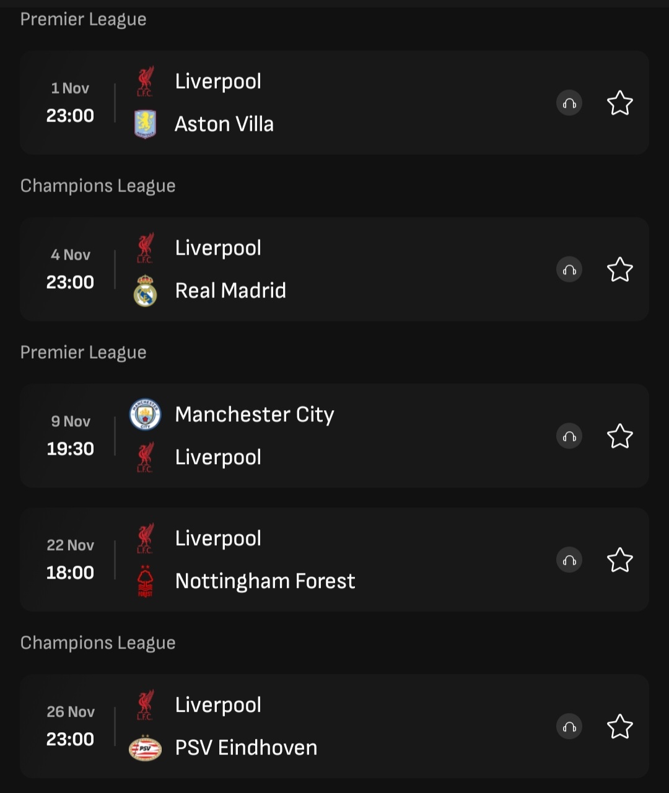The height and width of the screenshot is (793, 669).
Task: Open audio commentary for Liverpool vs Aston Villa
Action: point(569,103)
